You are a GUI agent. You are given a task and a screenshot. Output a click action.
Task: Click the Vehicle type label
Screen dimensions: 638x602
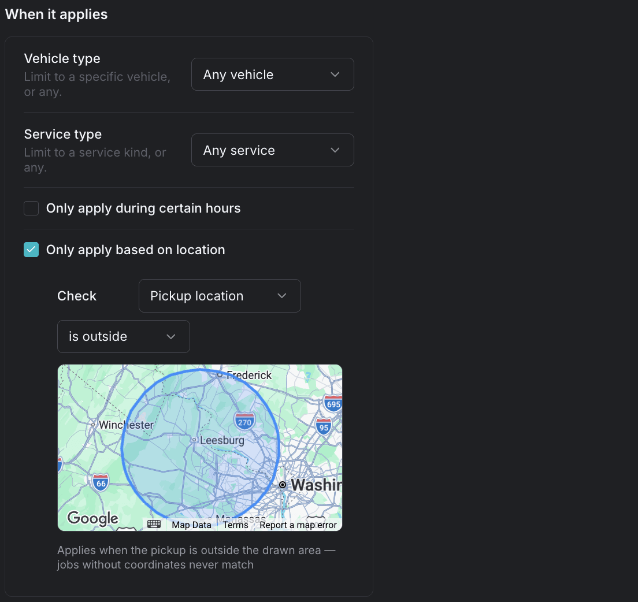(62, 58)
